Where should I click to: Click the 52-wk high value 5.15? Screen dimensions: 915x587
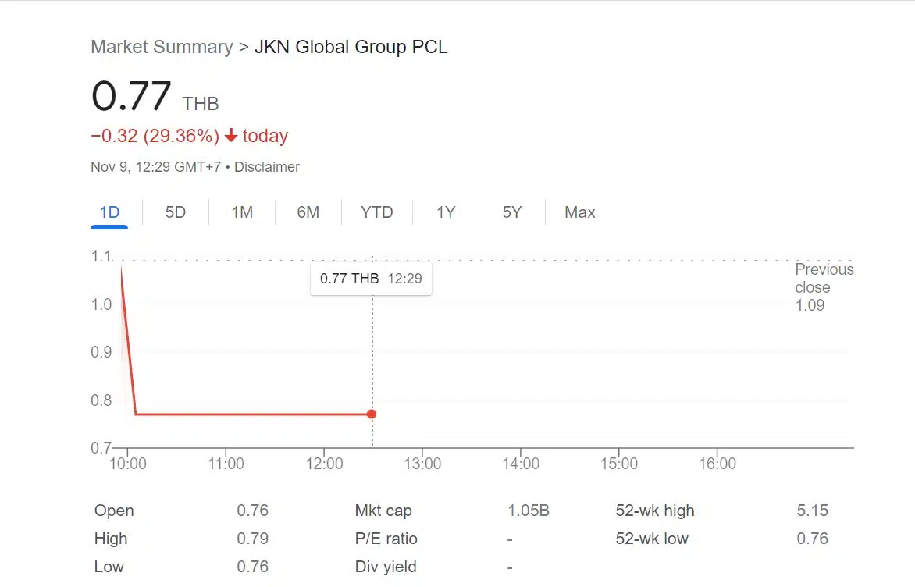(813, 511)
